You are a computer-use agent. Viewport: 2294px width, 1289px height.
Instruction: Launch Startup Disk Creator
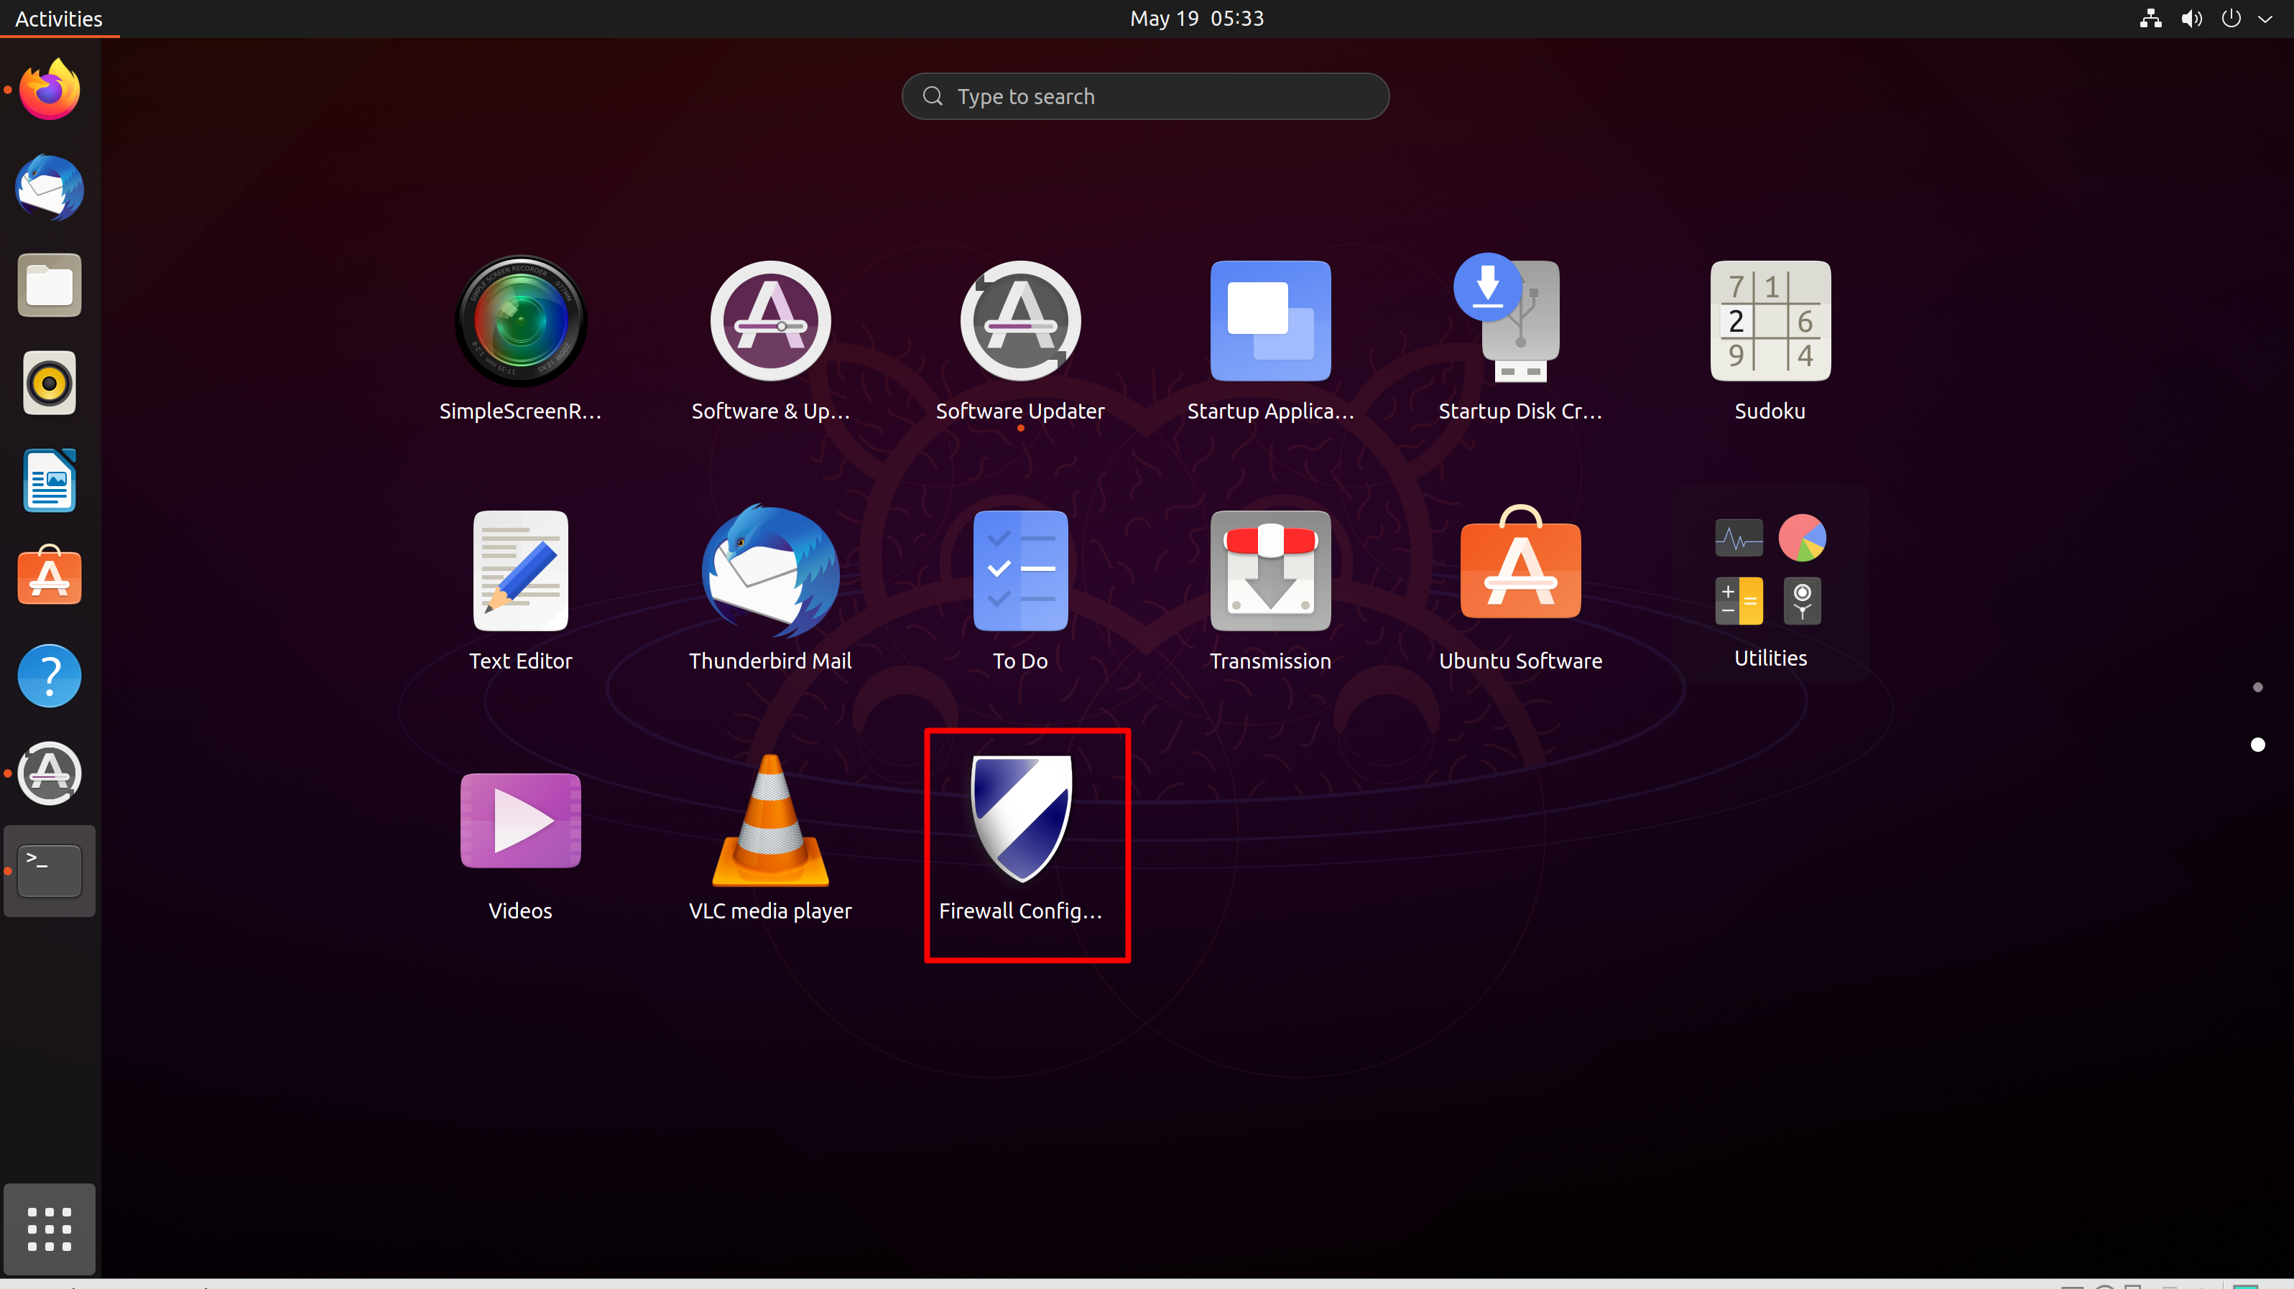[x=1520, y=322]
